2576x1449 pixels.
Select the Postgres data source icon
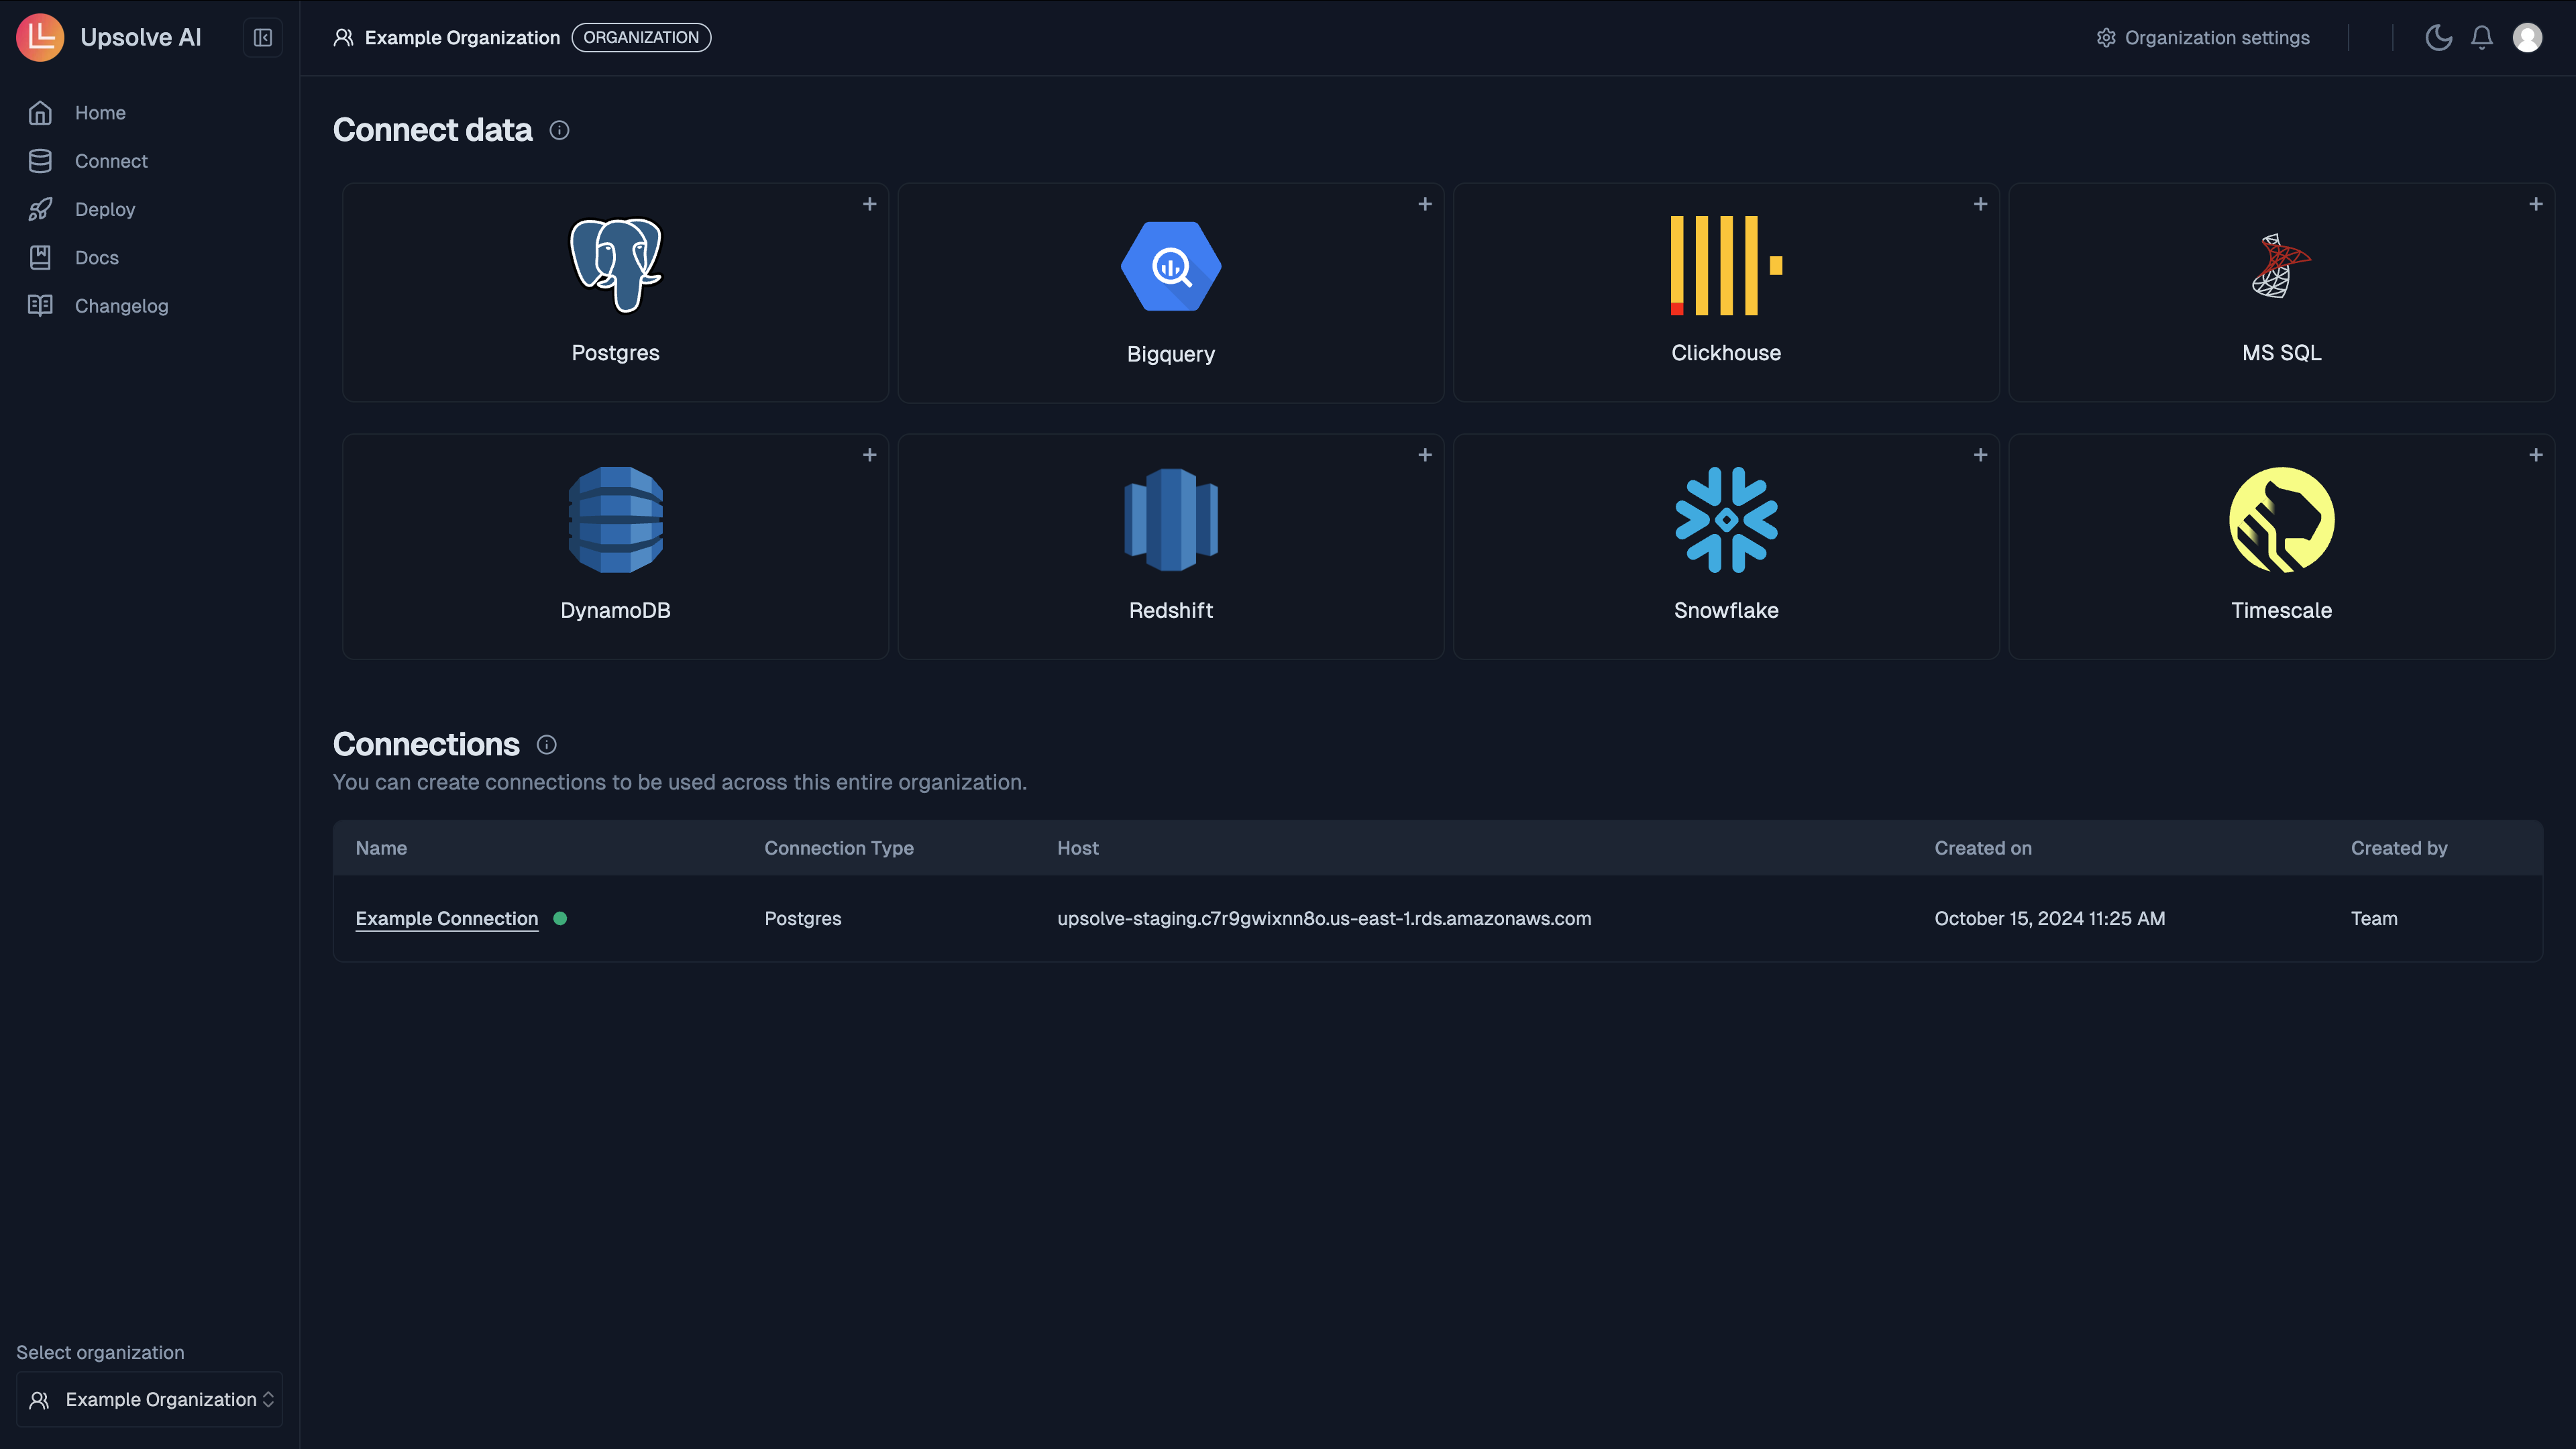[614, 266]
